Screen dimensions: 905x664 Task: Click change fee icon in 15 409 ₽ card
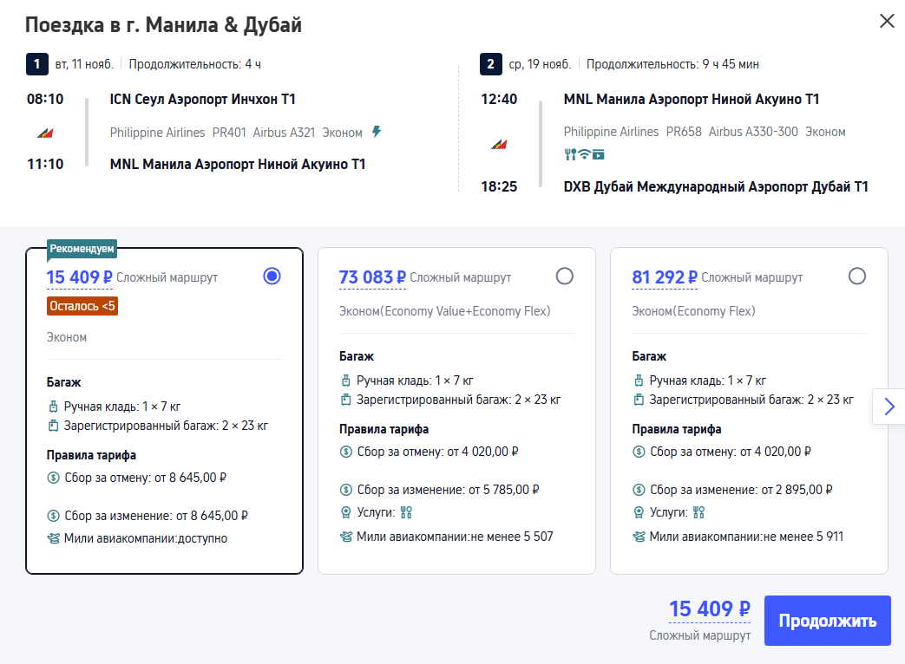53,516
